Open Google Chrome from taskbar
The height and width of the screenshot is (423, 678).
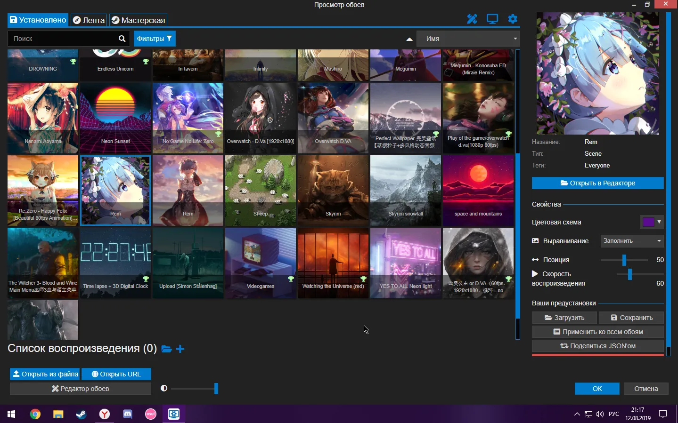coord(35,414)
